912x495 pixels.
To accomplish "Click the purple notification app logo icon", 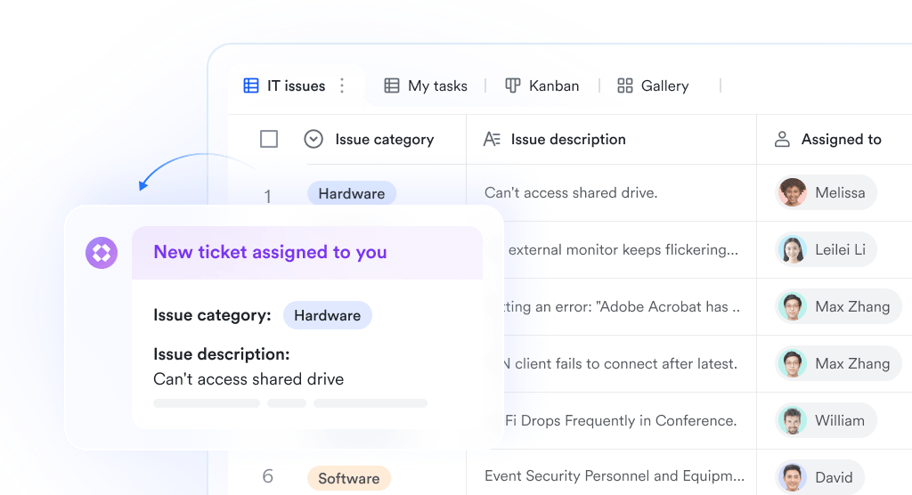I will click(102, 253).
